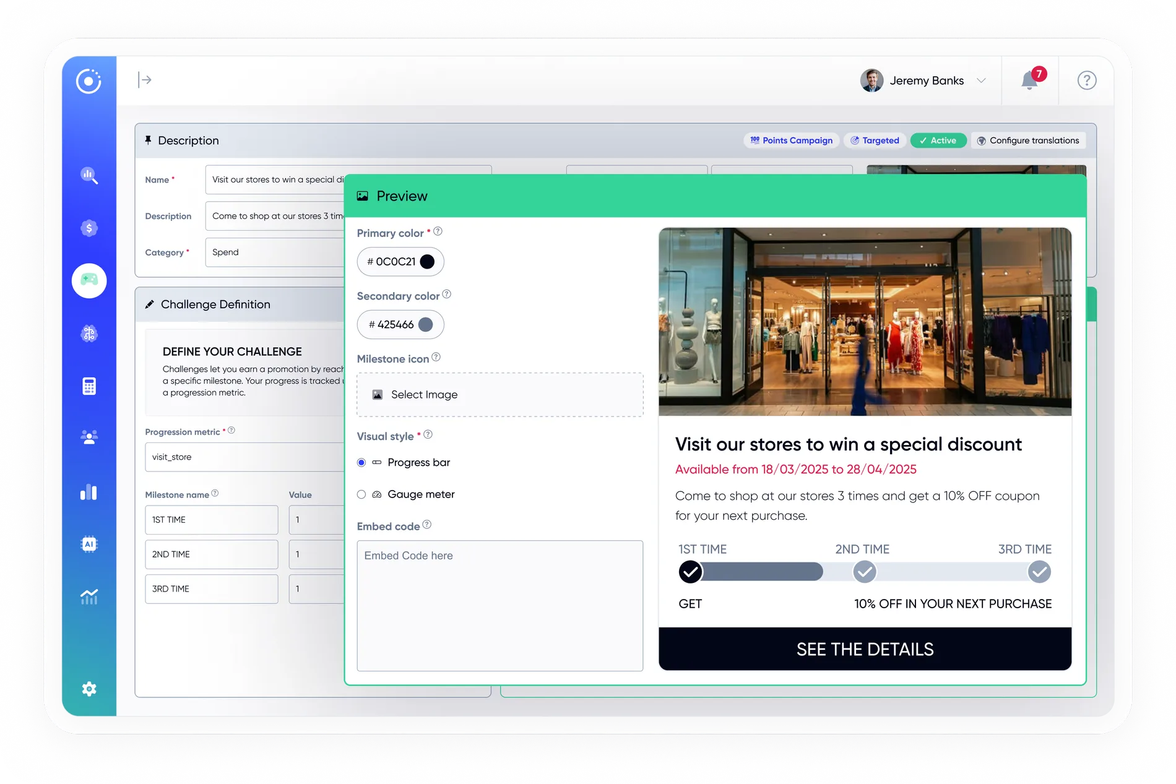Open the users group sidebar icon

[x=89, y=437]
